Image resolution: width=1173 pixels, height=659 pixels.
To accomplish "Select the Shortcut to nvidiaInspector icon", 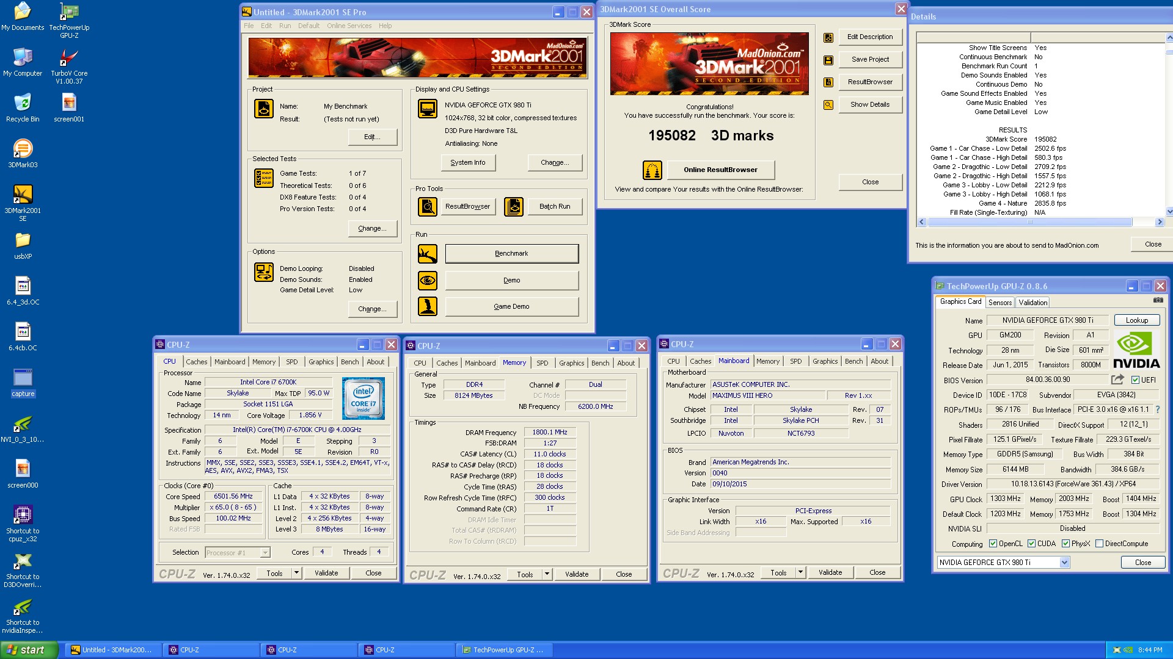I will [x=23, y=615].
